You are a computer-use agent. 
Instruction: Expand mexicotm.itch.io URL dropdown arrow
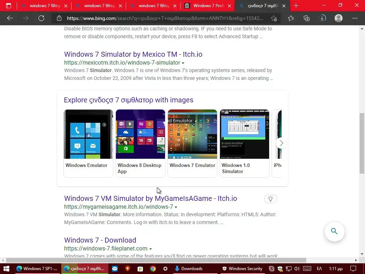point(183,63)
